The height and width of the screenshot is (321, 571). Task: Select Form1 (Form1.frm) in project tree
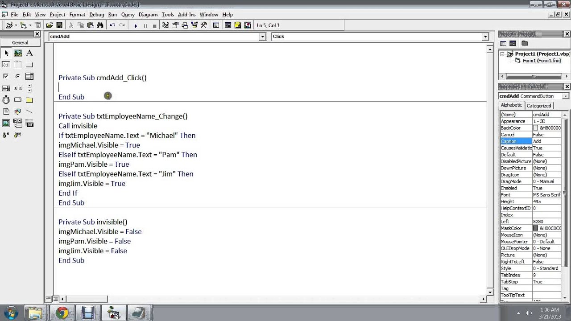tap(542, 61)
